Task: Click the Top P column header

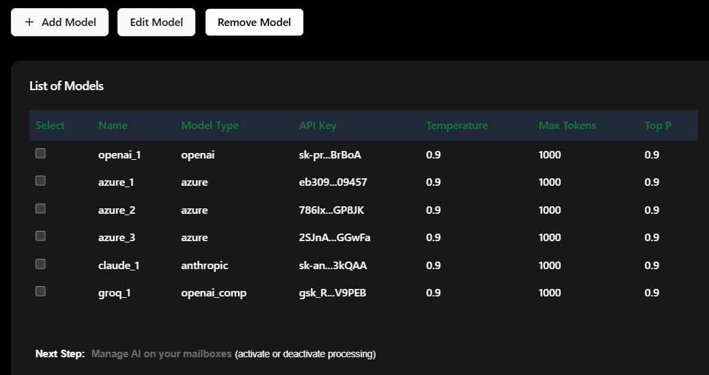Action: click(x=658, y=125)
